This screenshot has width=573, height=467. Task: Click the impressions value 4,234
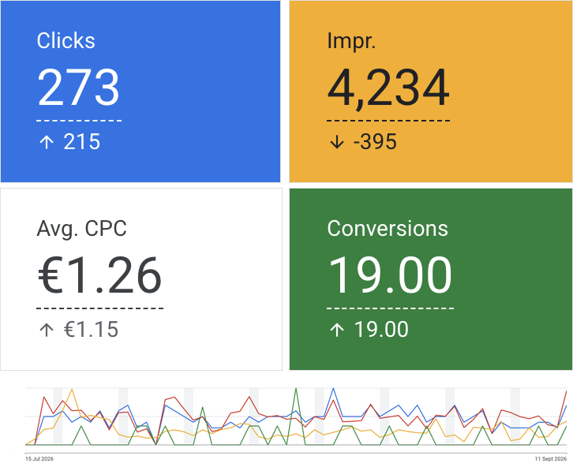388,88
